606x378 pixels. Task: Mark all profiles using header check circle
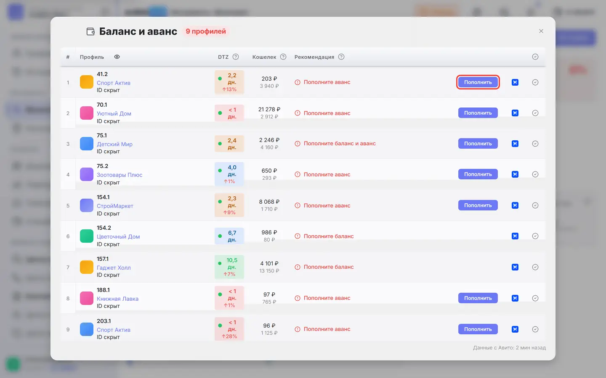click(x=535, y=57)
